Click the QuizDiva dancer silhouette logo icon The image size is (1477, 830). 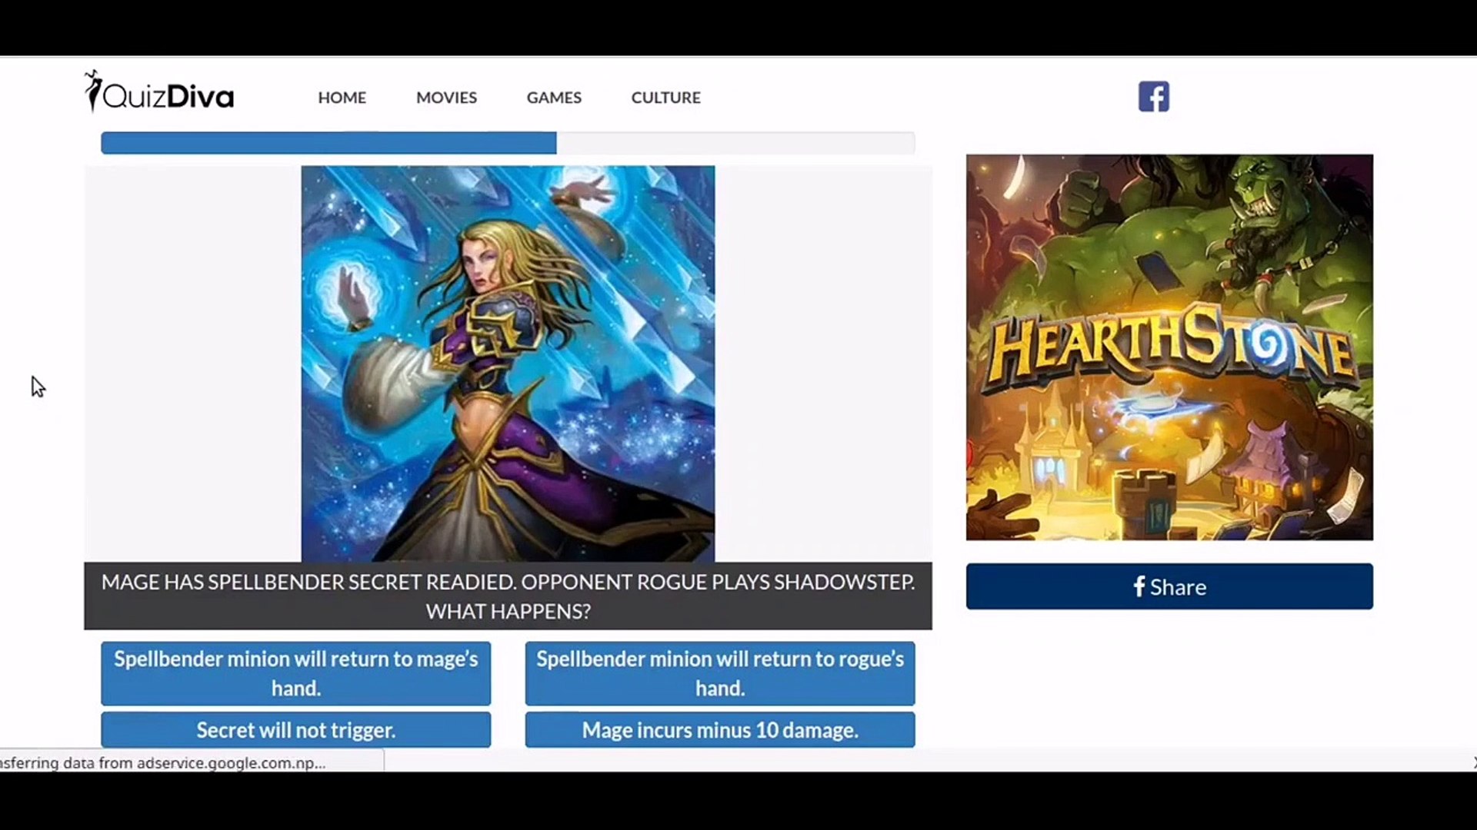coord(93,91)
